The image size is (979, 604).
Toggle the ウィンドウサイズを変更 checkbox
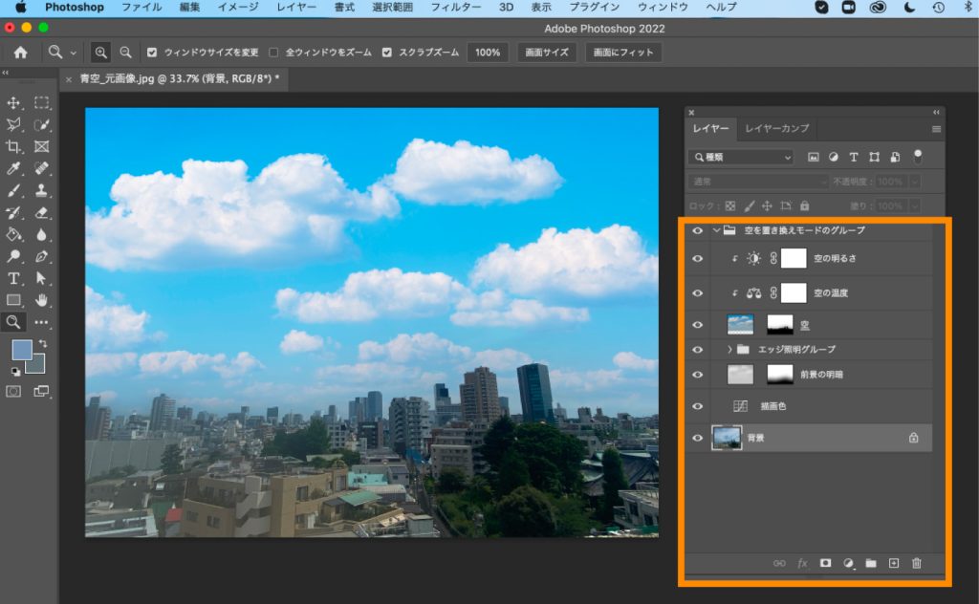pyautogui.click(x=152, y=53)
